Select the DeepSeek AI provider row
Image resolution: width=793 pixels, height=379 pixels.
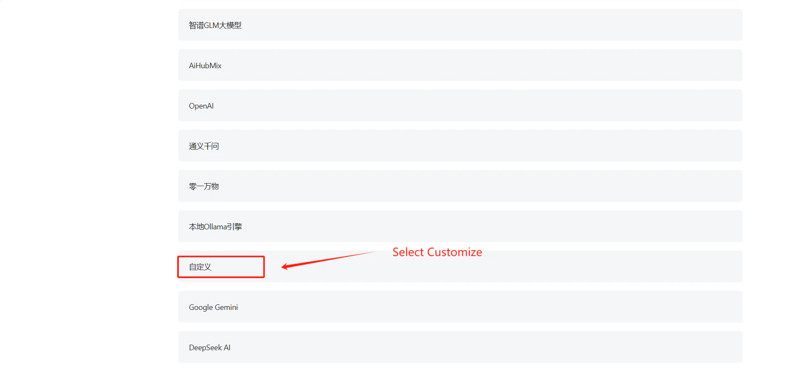click(460, 347)
